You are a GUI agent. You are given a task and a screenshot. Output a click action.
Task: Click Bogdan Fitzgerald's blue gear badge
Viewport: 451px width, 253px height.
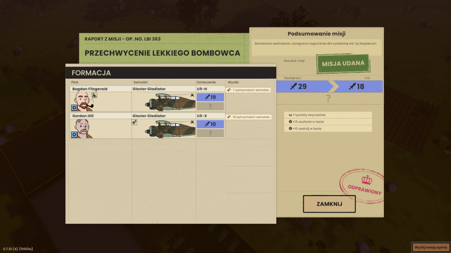[74, 107]
